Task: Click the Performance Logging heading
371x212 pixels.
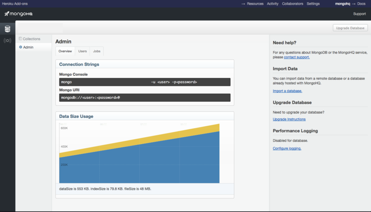Action: pyautogui.click(x=295, y=131)
